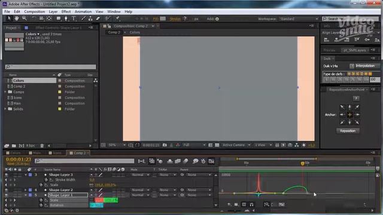Toggle center anchor point option
Image resolution: width=383 pixels, height=215 pixels.
[x=349, y=115]
